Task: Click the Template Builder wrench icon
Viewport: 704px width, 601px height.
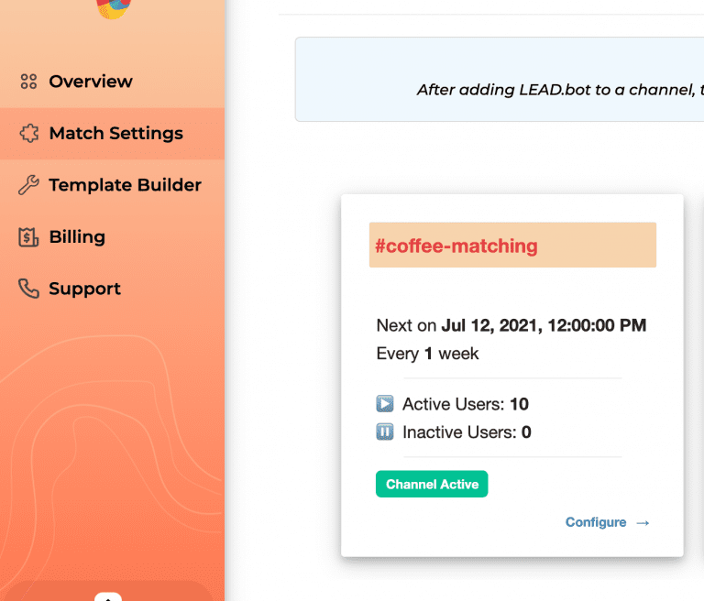Action: pos(28,186)
